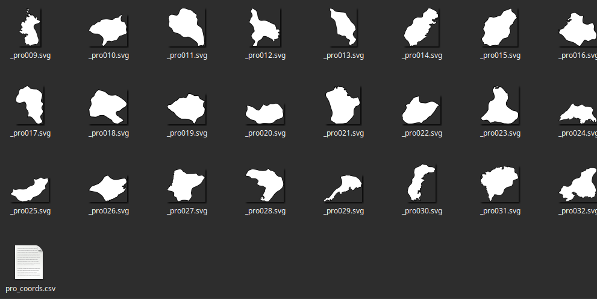Click the "_pro011.svg" file name label
Viewport: 597px width, 299px height.
187,55
